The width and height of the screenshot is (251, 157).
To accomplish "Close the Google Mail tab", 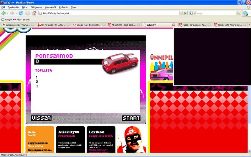I will click(103, 25).
